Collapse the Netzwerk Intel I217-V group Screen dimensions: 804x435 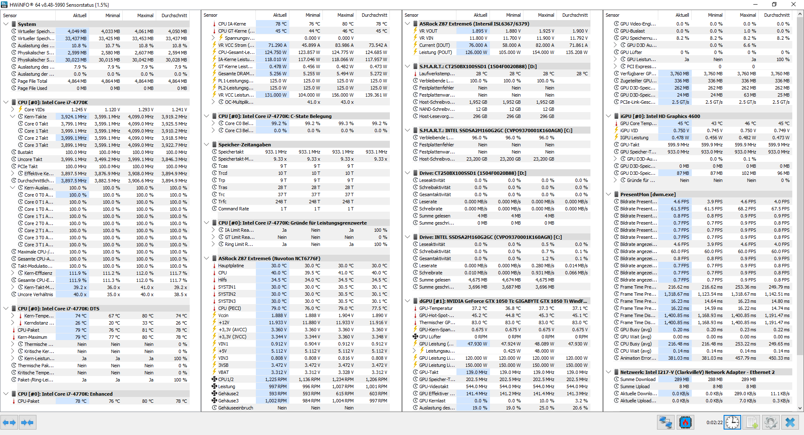tap(609, 372)
